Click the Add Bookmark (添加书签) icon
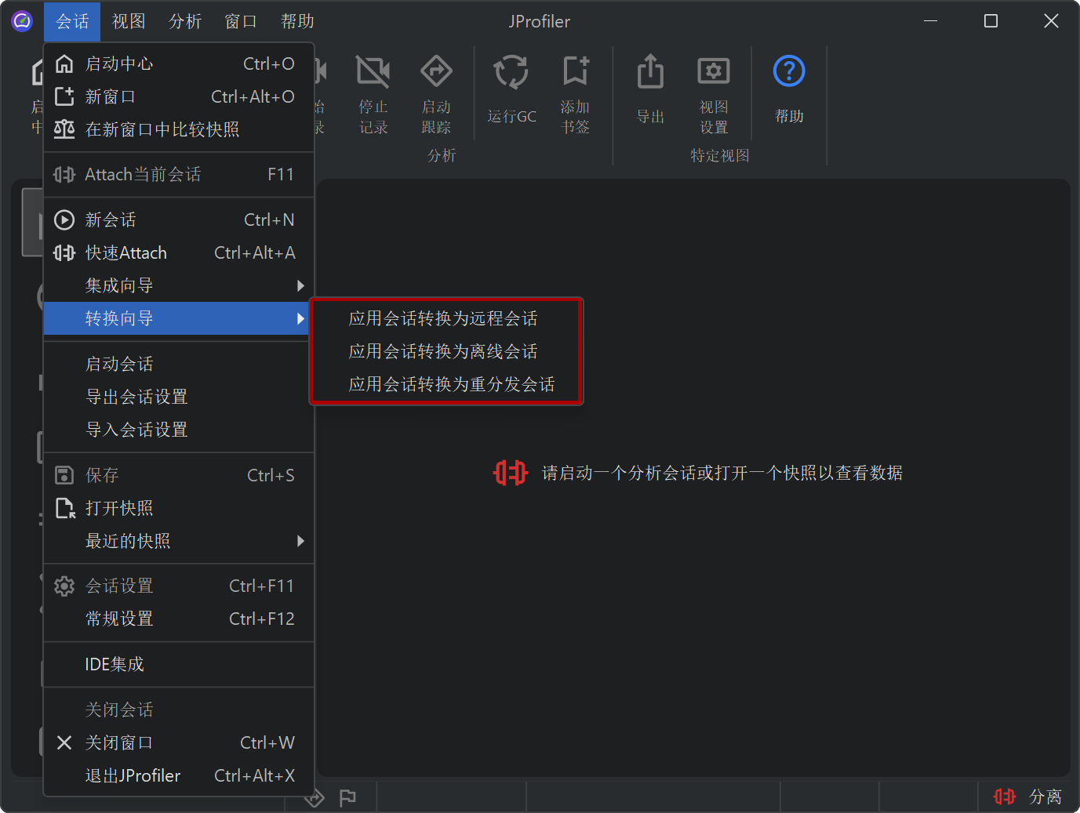Image resolution: width=1080 pixels, height=813 pixels. click(x=575, y=72)
